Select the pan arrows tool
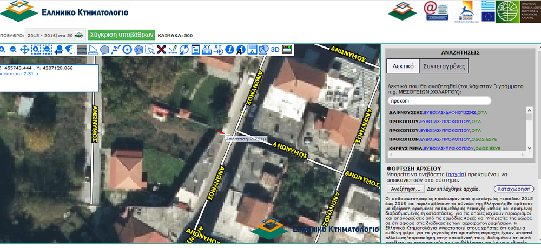Image resolution: width=541 pixels, height=248 pixels. point(25,50)
